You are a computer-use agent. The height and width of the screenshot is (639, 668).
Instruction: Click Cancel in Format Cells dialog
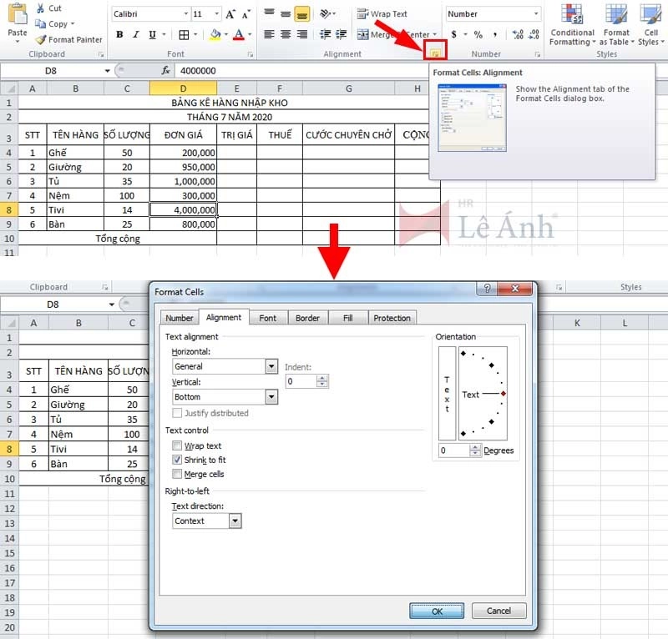point(499,611)
